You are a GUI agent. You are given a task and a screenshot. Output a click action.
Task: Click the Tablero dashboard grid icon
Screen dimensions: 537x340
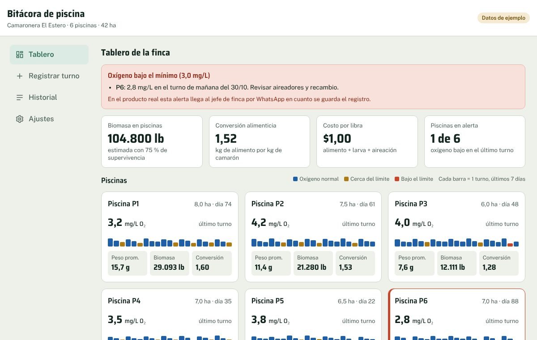20,55
